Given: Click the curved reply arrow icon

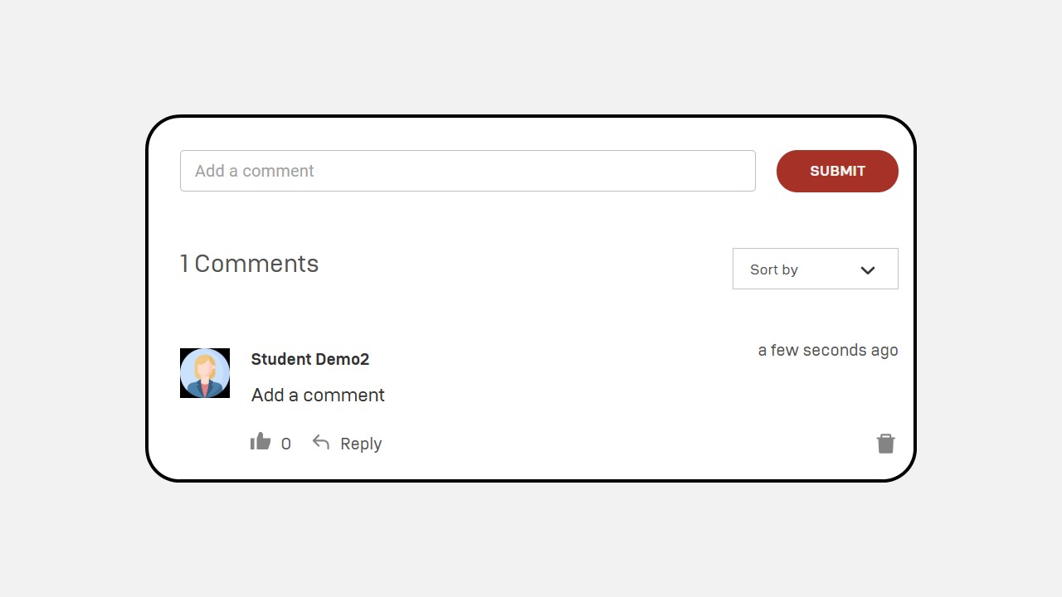Looking at the screenshot, I should coord(321,443).
